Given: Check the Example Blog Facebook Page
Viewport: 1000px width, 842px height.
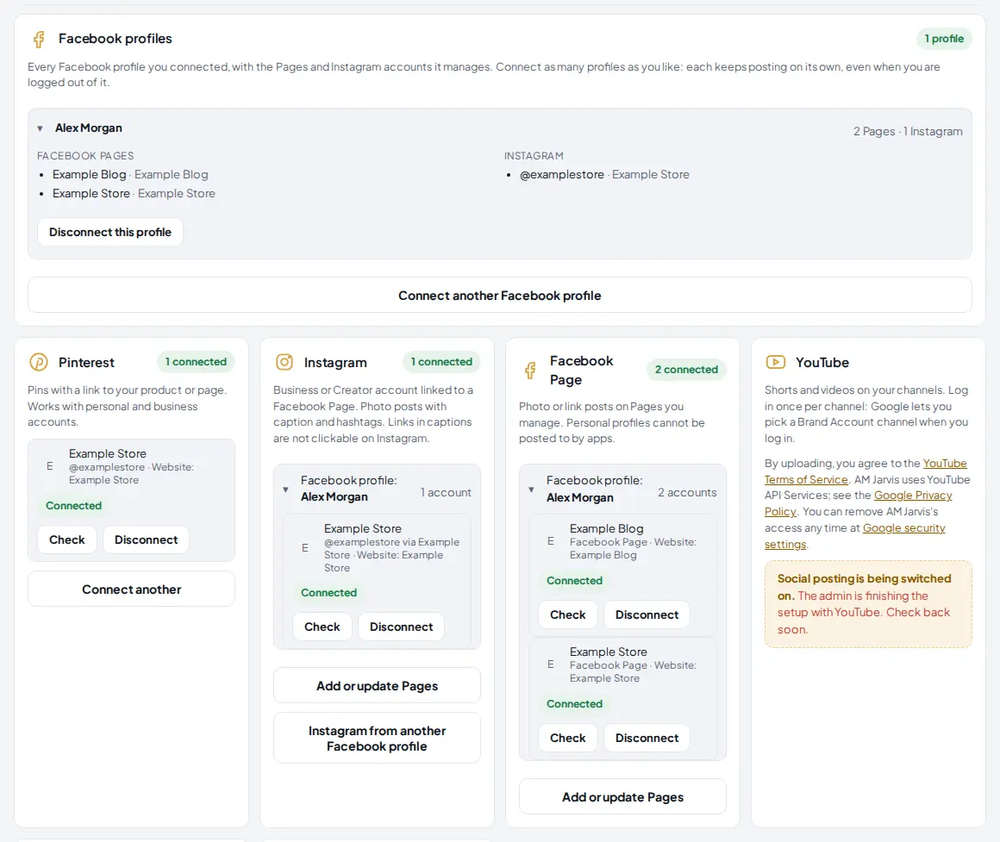Looking at the screenshot, I should (x=567, y=614).
